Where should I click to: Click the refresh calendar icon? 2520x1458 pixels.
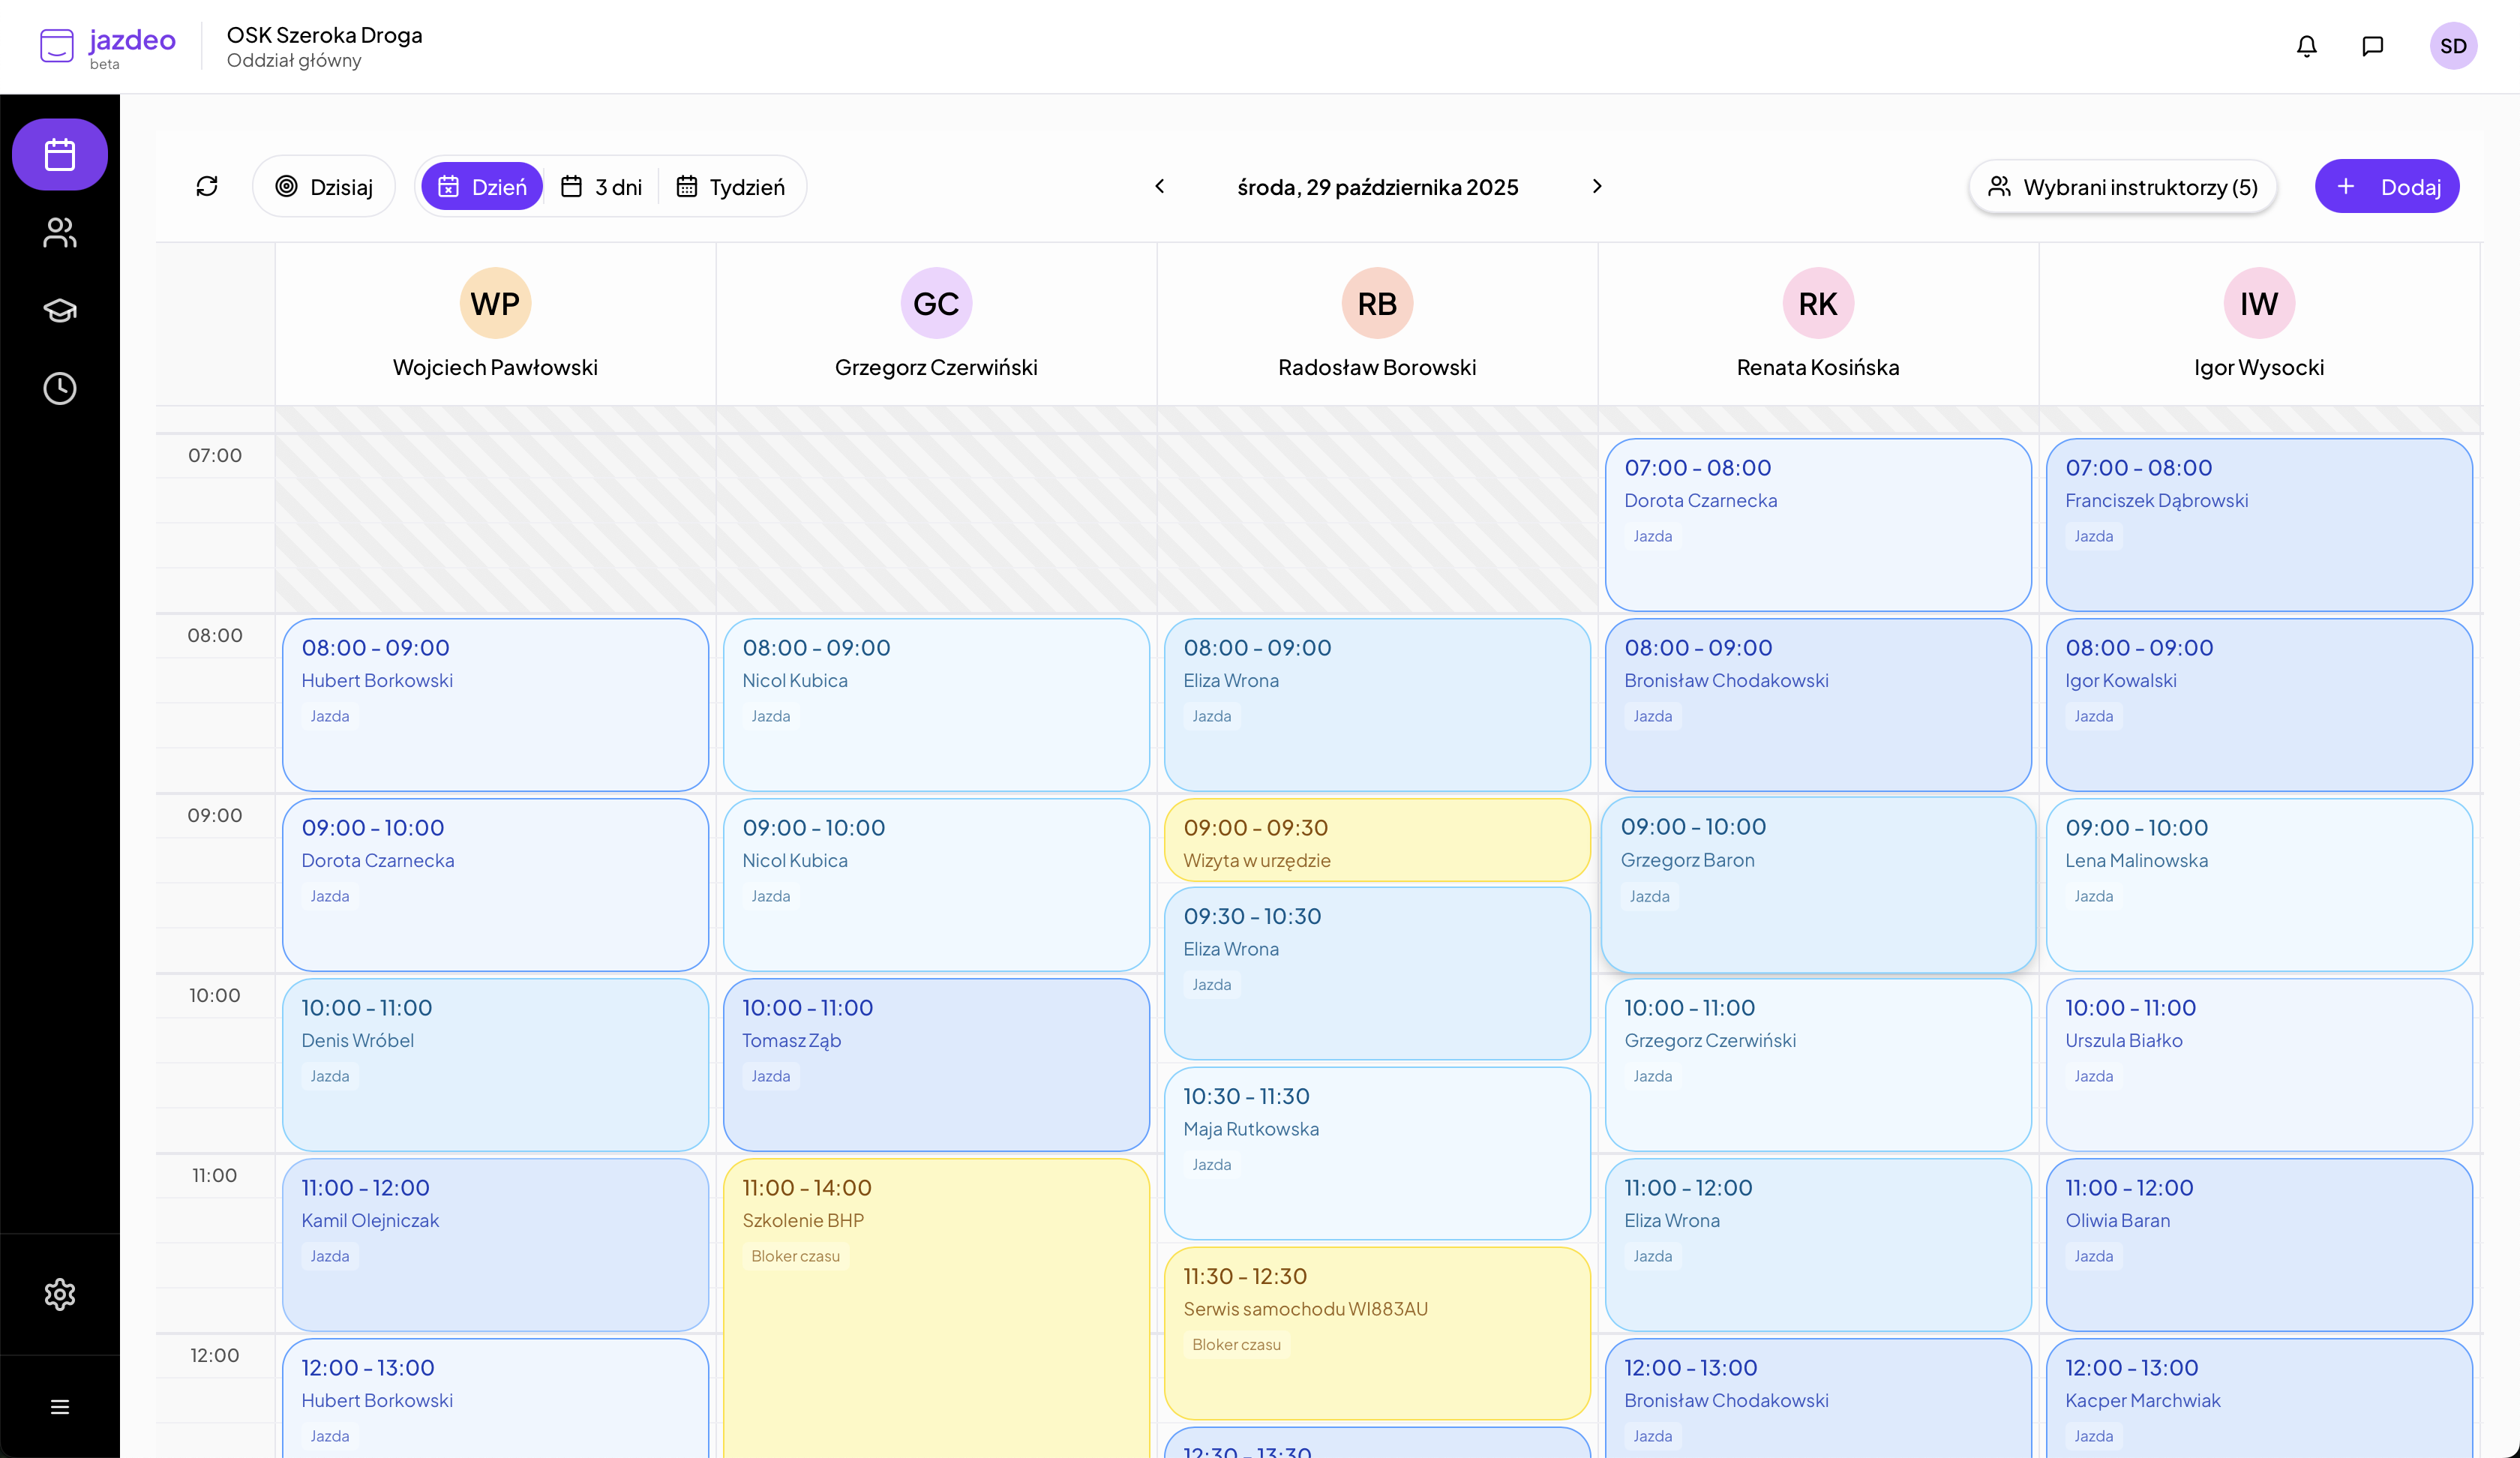(207, 186)
